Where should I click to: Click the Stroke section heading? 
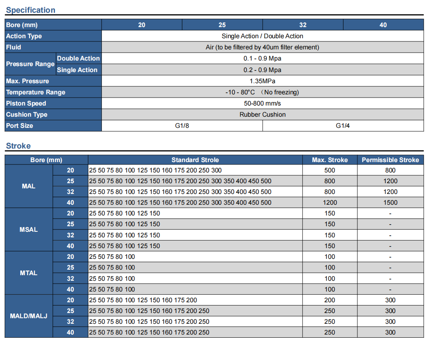(18, 146)
